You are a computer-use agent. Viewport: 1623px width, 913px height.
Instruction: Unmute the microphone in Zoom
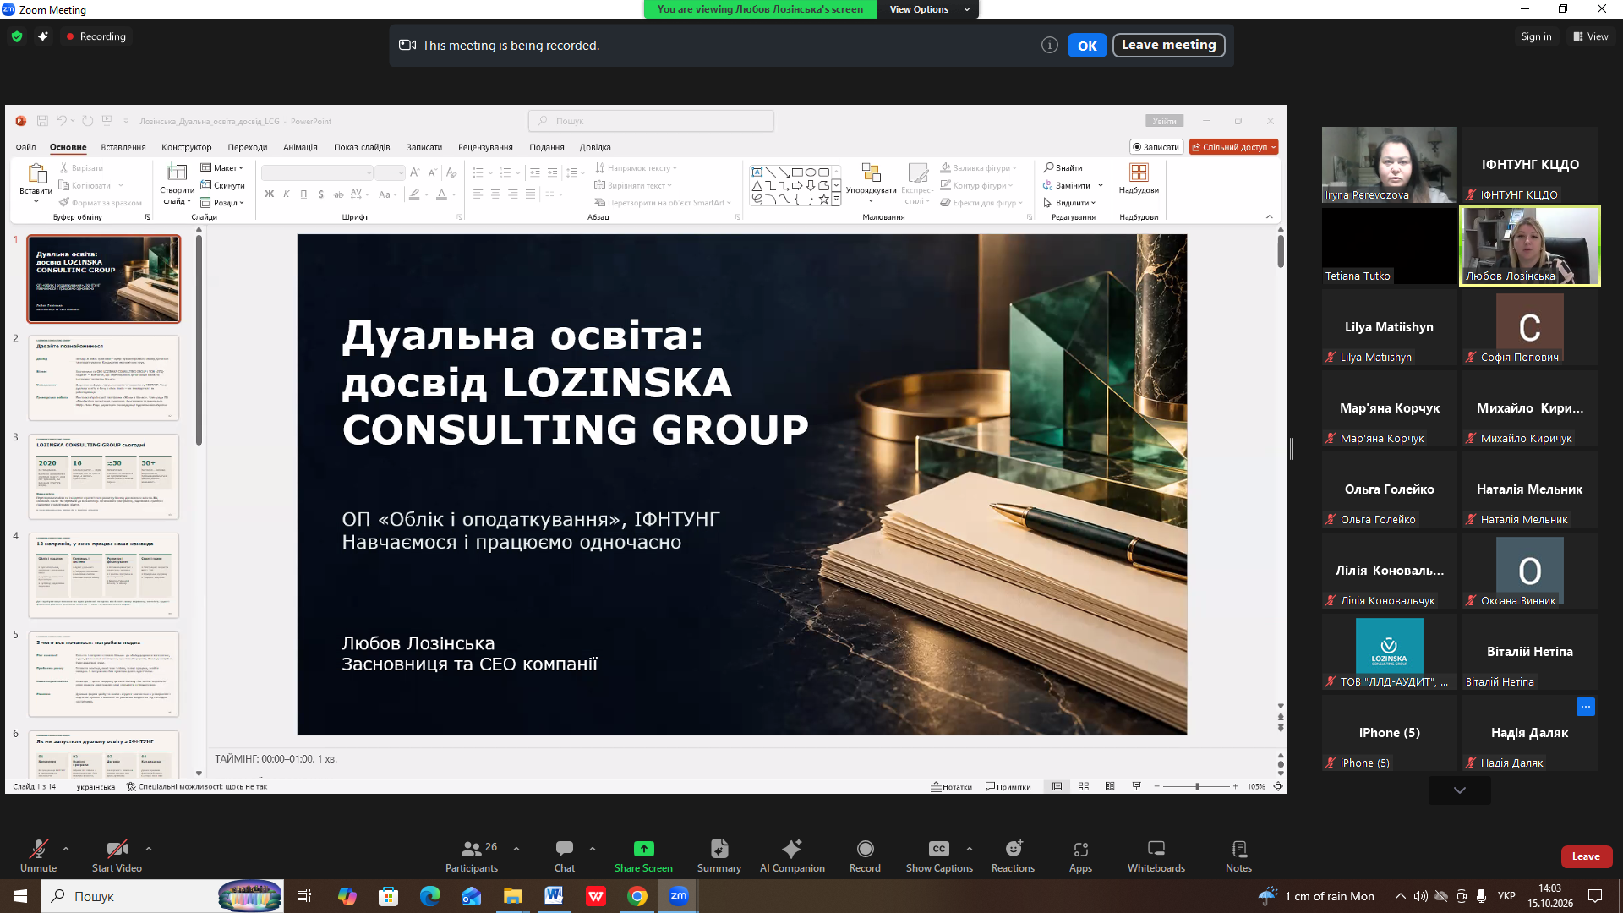(38, 856)
